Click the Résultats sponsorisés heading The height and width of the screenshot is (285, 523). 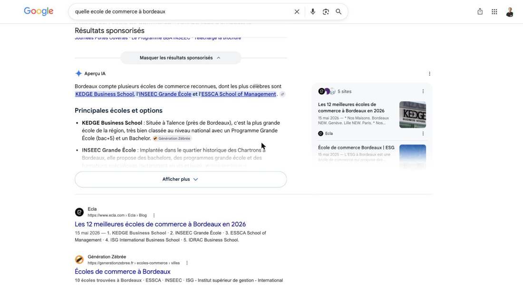coord(109,31)
